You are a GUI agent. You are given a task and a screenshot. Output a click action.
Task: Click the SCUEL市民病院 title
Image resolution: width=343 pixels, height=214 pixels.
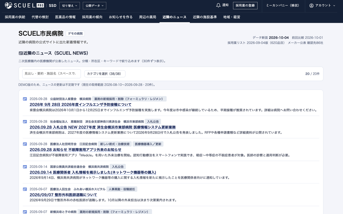pos(41,33)
